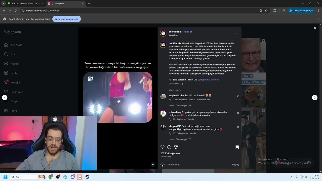Image resolution: width=322 pixels, height=181 pixels.
Task: Click 'Çevirisine bak' on Stephanie's comment
Action: pyautogui.click(x=204, y=100)
